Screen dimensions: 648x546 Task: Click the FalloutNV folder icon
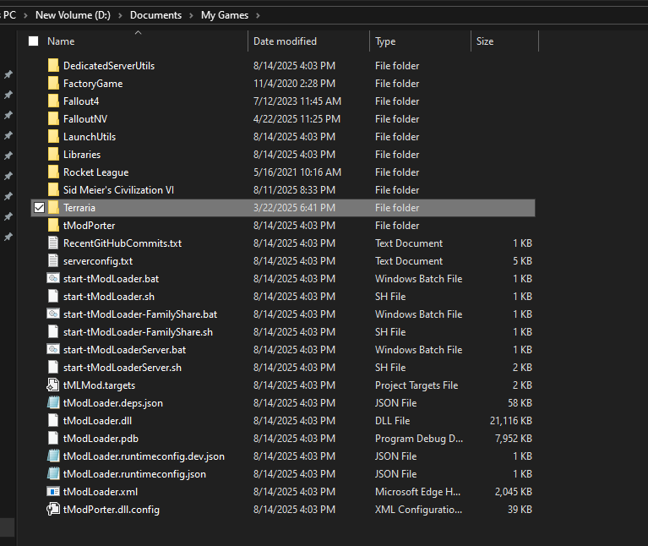click(x=53, y=118)
